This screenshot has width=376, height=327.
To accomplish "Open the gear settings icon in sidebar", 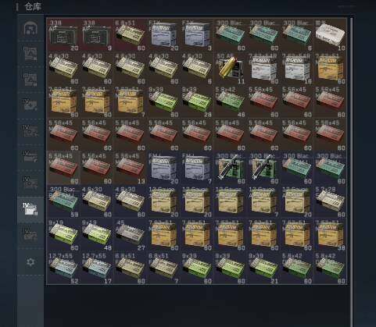I will tap(30, 261).
